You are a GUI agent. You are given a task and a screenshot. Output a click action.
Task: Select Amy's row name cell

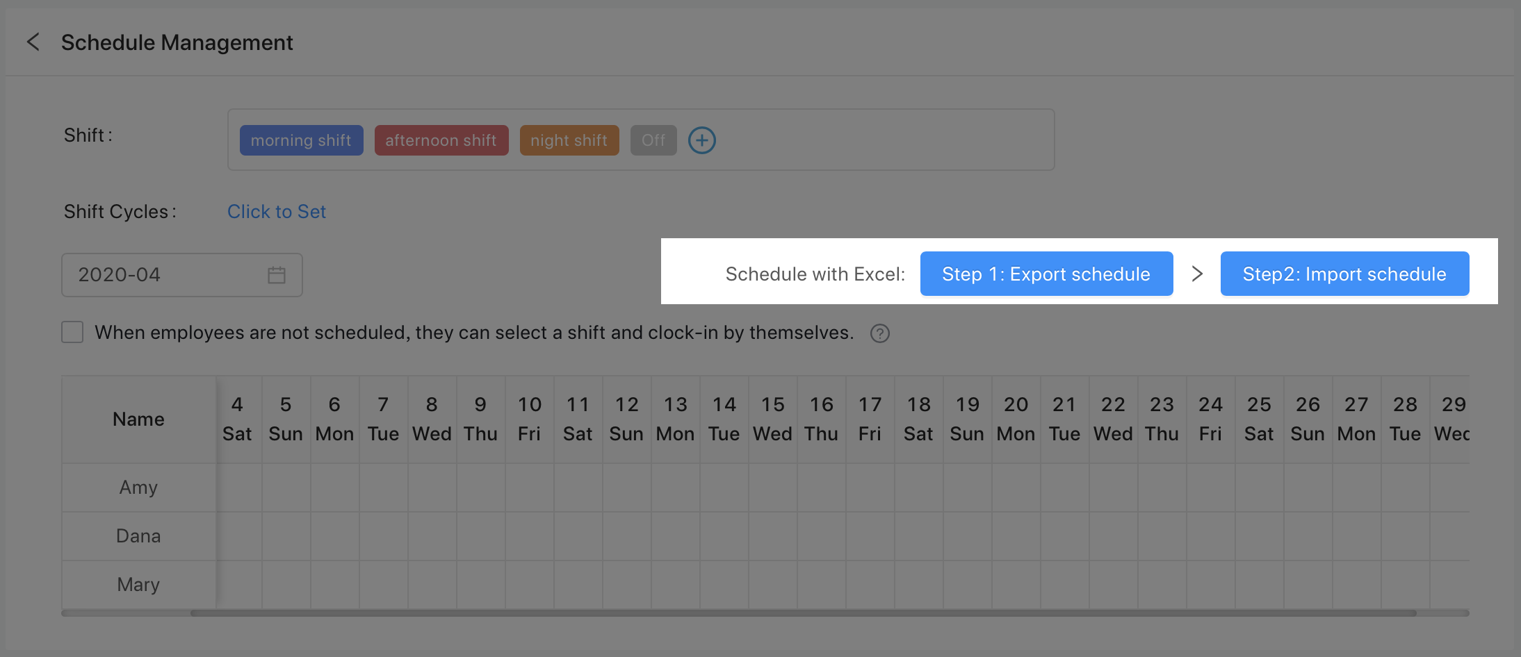click(x=138, y=488)
